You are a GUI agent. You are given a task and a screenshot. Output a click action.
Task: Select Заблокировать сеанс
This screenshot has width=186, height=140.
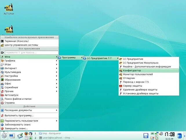(30, 125)
